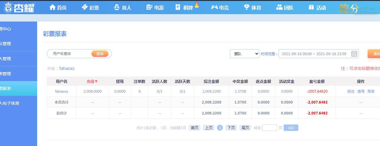Open the fahaoxs username link in table
This screenshot has width=380, height=146.
pyautogui.click(x=62, y=91)
